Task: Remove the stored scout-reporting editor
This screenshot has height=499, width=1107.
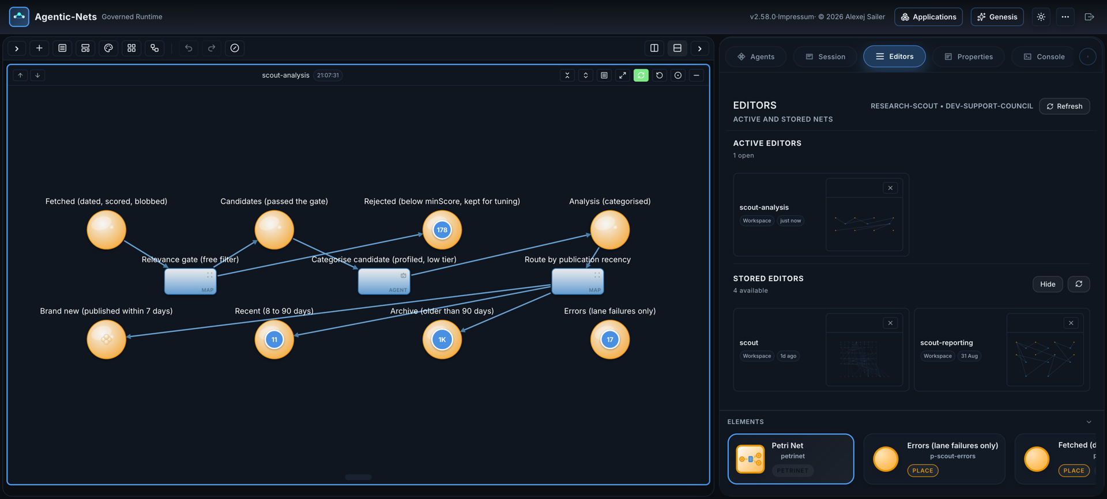Action: [1071, 323]
